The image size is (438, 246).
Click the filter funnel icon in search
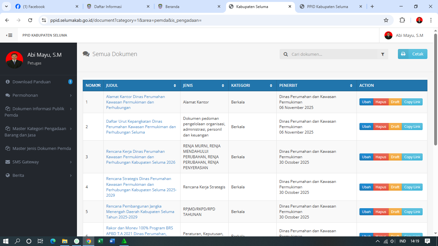(383, 54)
